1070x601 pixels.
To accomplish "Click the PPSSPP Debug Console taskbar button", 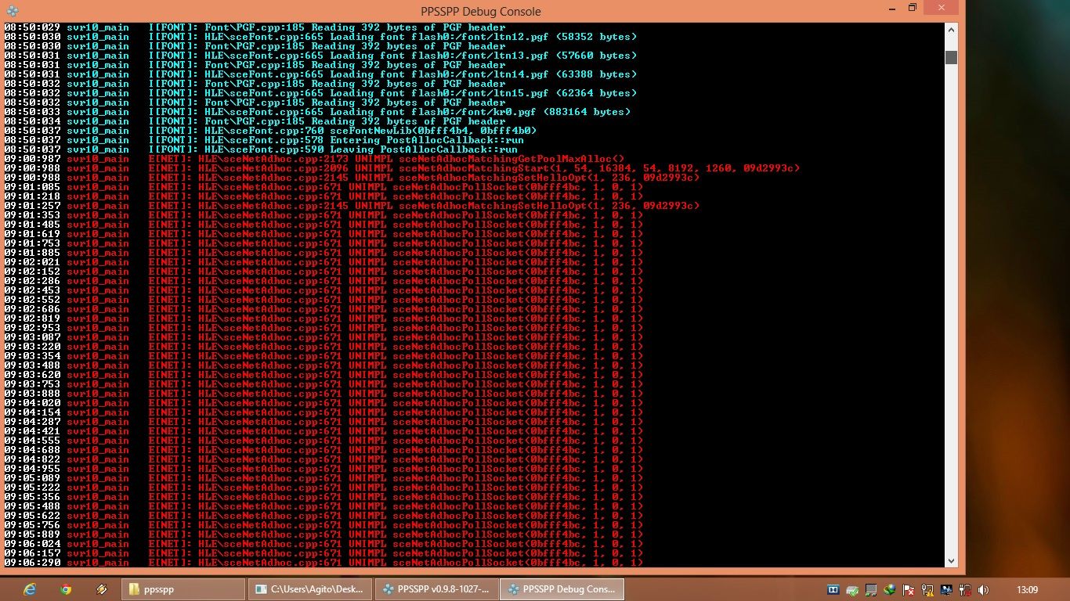I will tap(562, 589).
